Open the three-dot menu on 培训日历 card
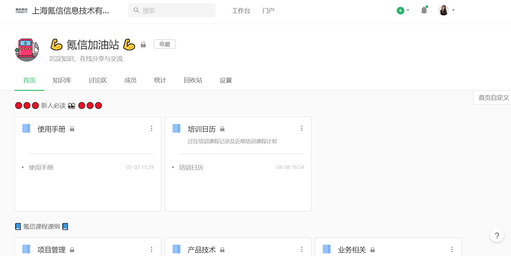The width and height of the screenshot is (511, 256). [302, 128]
